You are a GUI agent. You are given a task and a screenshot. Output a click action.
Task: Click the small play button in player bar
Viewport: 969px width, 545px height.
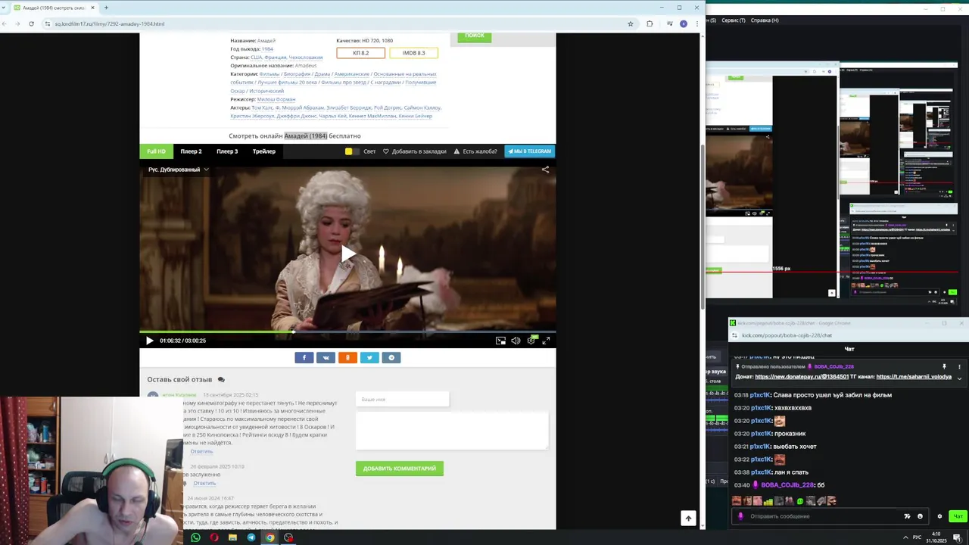(149, 341)
